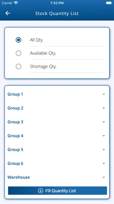Screen dimensions: 114x204
Task: Tap the Wi-Fi status icon
Action: click(x=16, y=3)
